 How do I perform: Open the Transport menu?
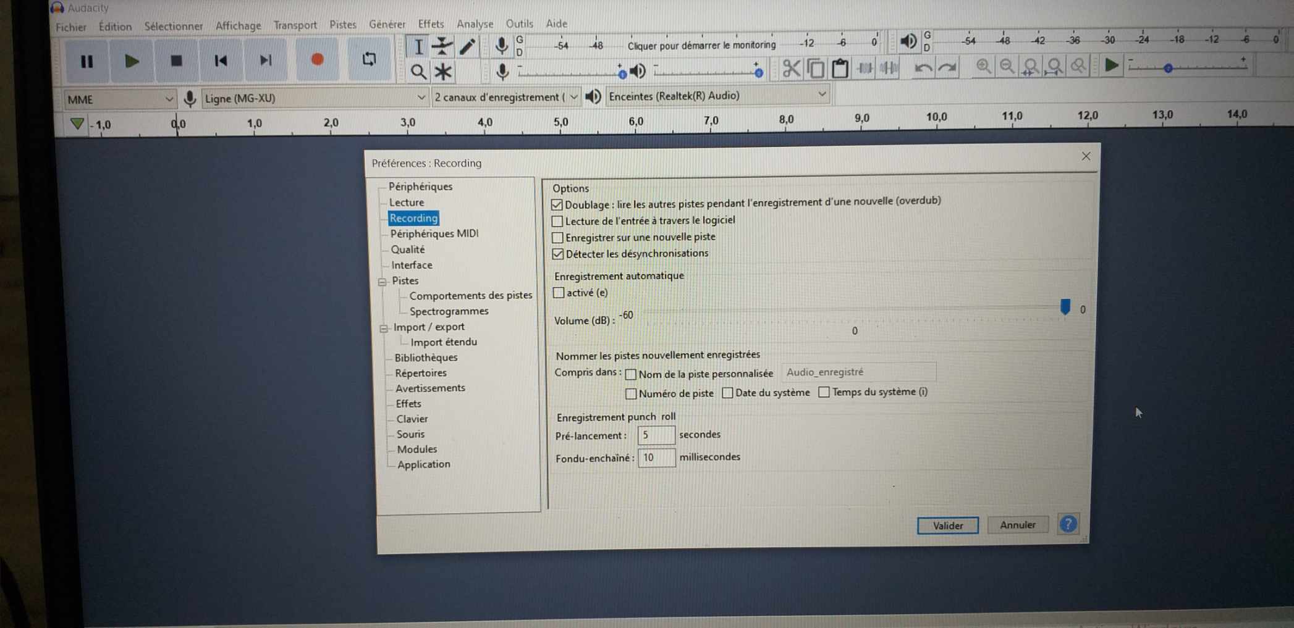pos(295,25)
